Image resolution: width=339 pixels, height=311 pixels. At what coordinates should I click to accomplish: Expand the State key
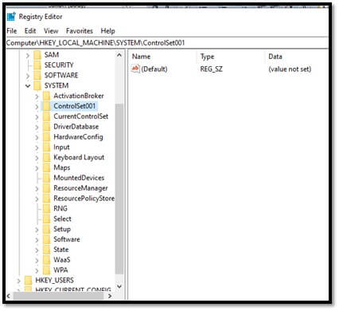point(37,250)
